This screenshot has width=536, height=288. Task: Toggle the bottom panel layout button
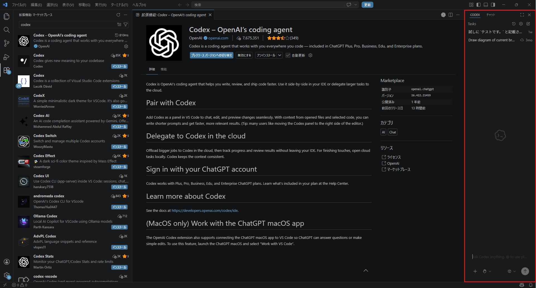tap(486, 5)
